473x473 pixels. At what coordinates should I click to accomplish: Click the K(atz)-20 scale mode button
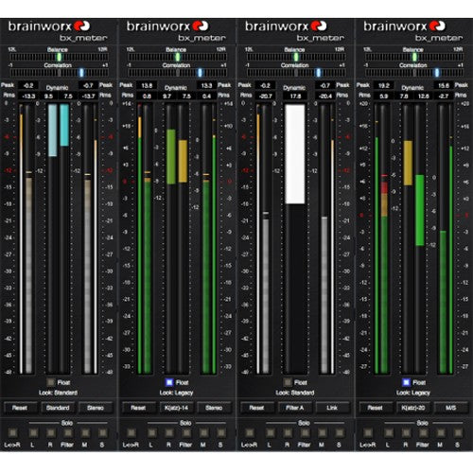[x=413, y=408]
